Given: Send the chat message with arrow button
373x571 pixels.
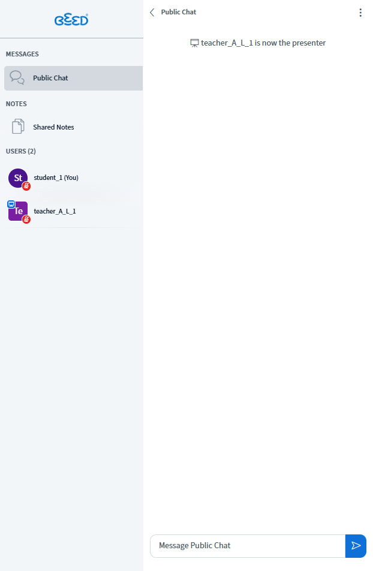Looking at the screenshot, I should click(x=356, y=546).
